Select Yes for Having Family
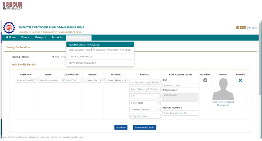The image size is (262, 141). [x=53, y=57]
